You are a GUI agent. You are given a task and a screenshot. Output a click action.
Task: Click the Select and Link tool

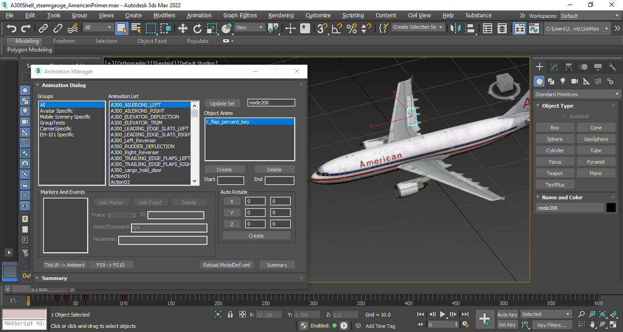pos(43,28)
